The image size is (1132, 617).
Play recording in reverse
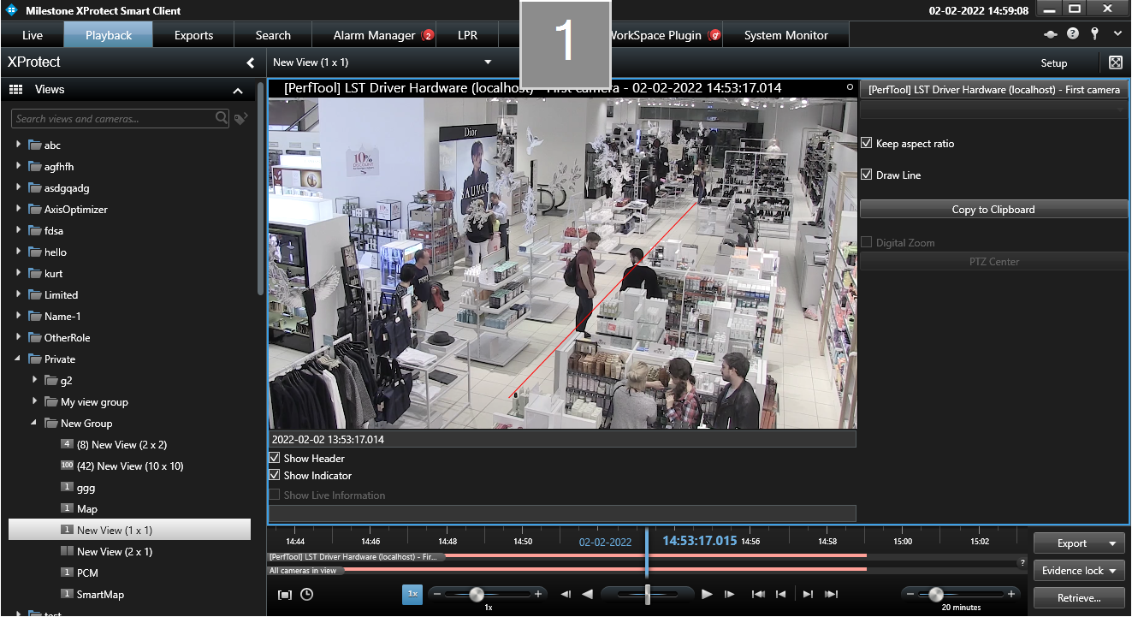(x=587, y=594)
